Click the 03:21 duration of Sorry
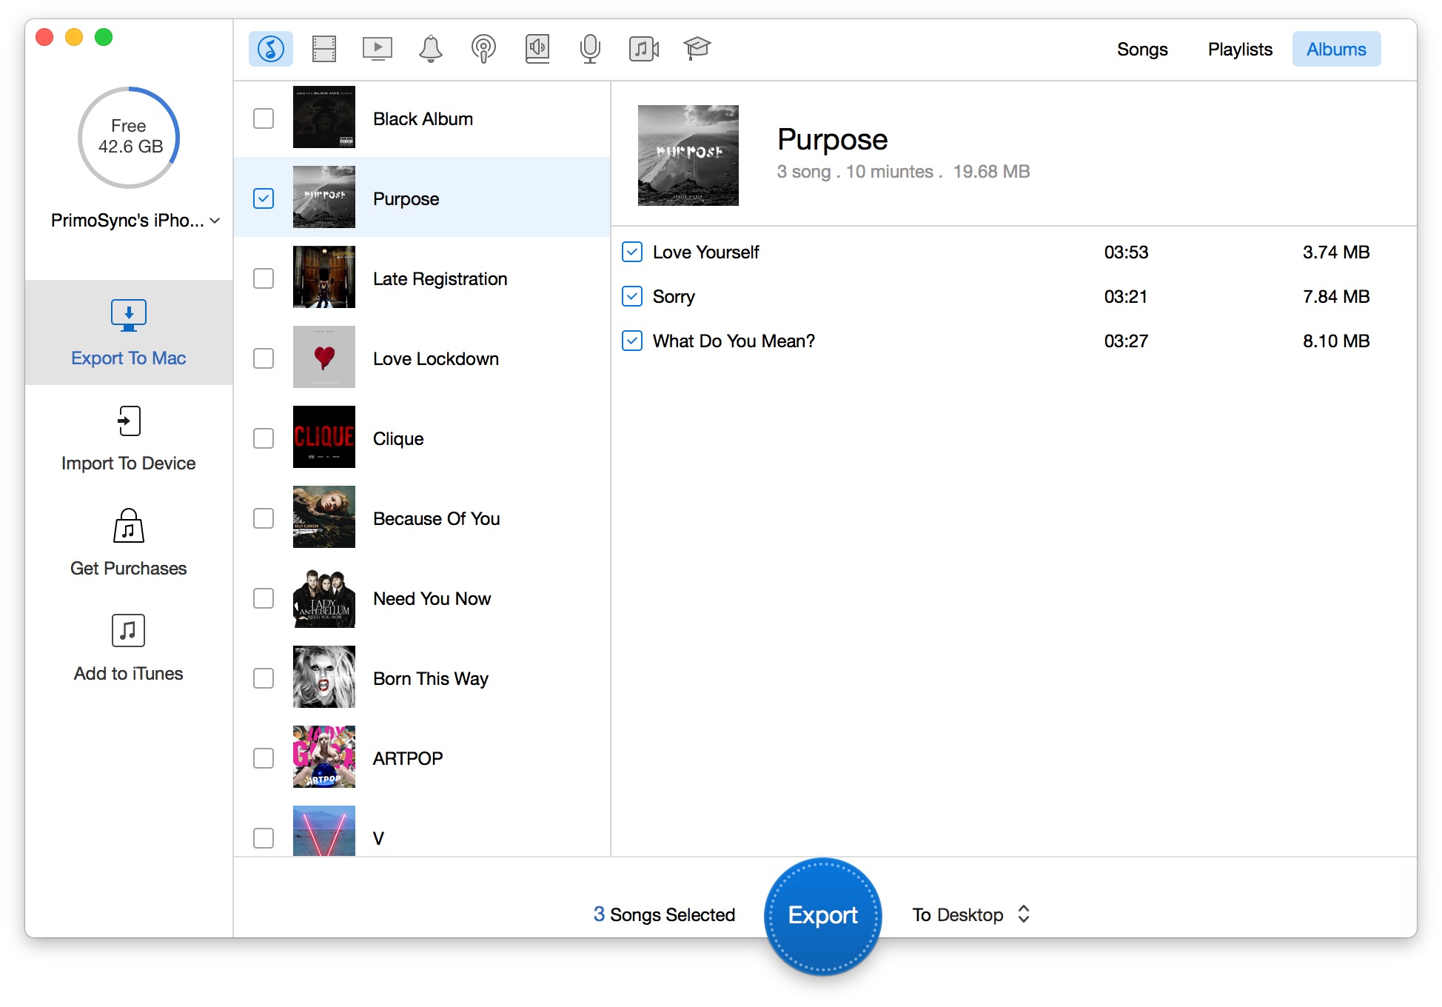This screenshot has height=1007, width=1442. tap(1126, 296)
